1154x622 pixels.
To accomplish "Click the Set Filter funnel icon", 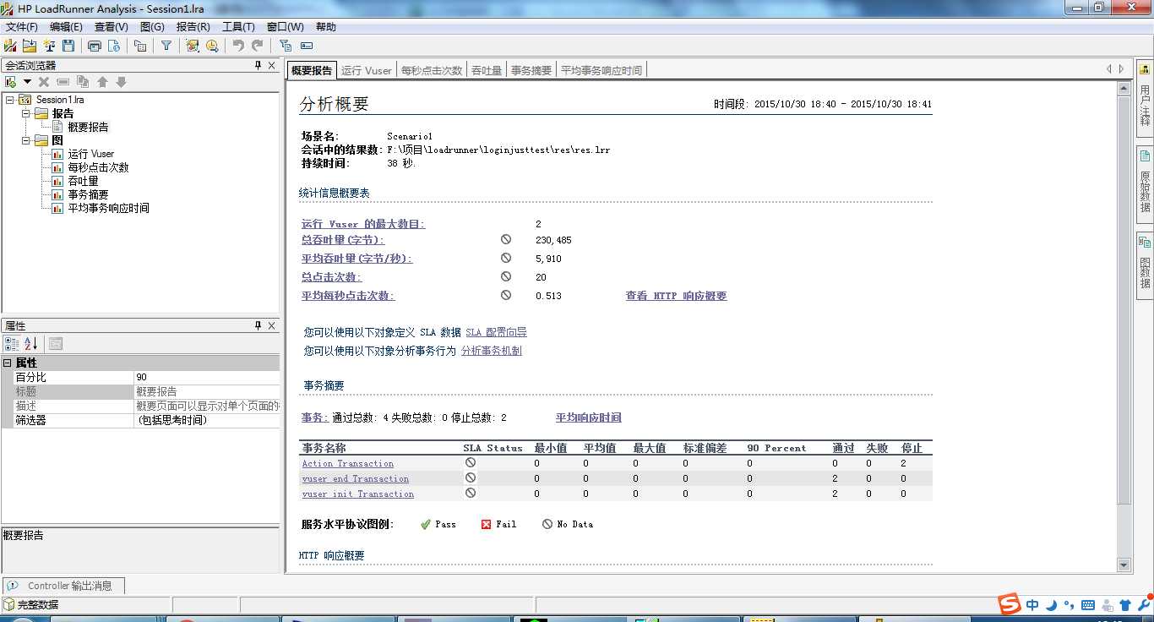I will (166, 46).
